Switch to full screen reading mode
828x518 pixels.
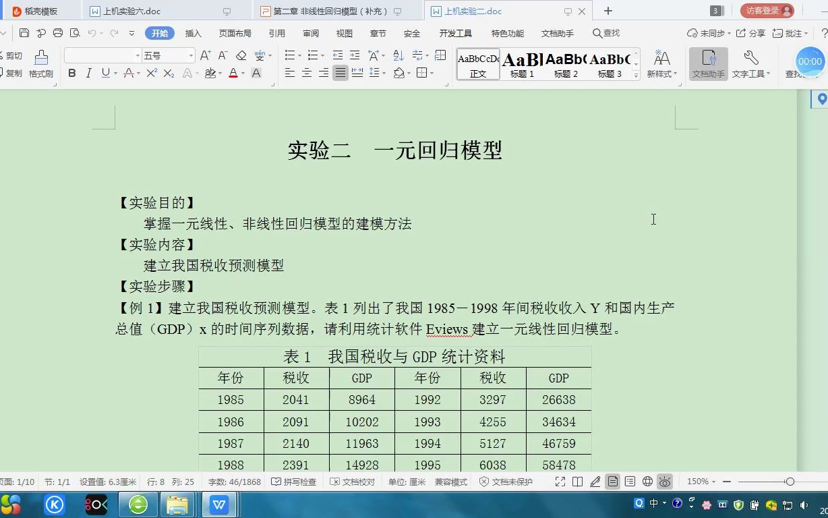pos(562,481)
